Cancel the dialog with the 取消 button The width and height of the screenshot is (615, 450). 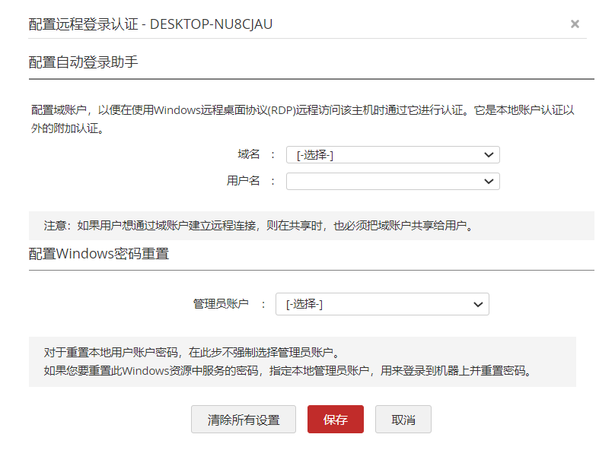pyautogui.click(x=403, y=420)
